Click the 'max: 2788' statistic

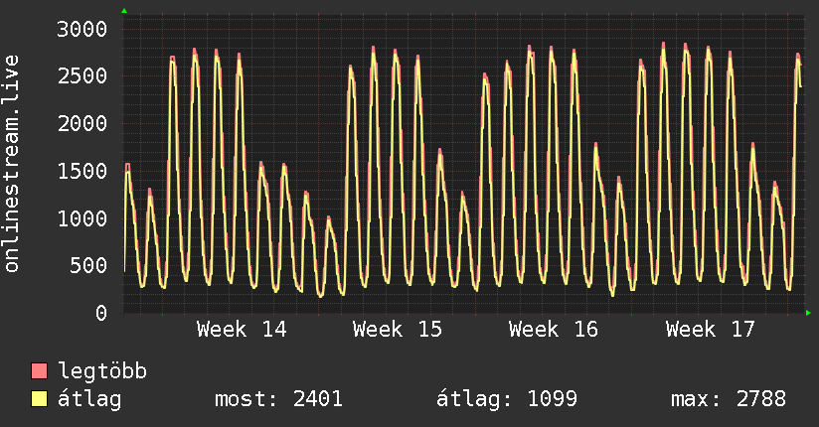729,399
